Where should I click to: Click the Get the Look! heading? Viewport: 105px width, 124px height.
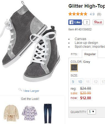[30, 99]
